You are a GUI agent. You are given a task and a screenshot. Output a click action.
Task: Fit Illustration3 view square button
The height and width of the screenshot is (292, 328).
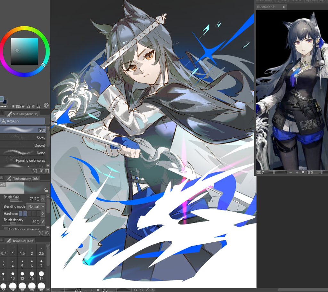pyautogui.click(x=303, y=172)
